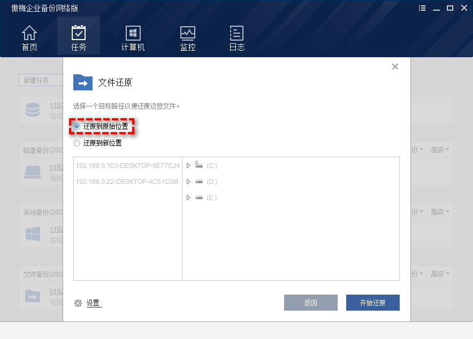Click the 开始还原 start restore button
Viewport: 473px width, 339px height.
pyautogui.click(x=372, y=303)
